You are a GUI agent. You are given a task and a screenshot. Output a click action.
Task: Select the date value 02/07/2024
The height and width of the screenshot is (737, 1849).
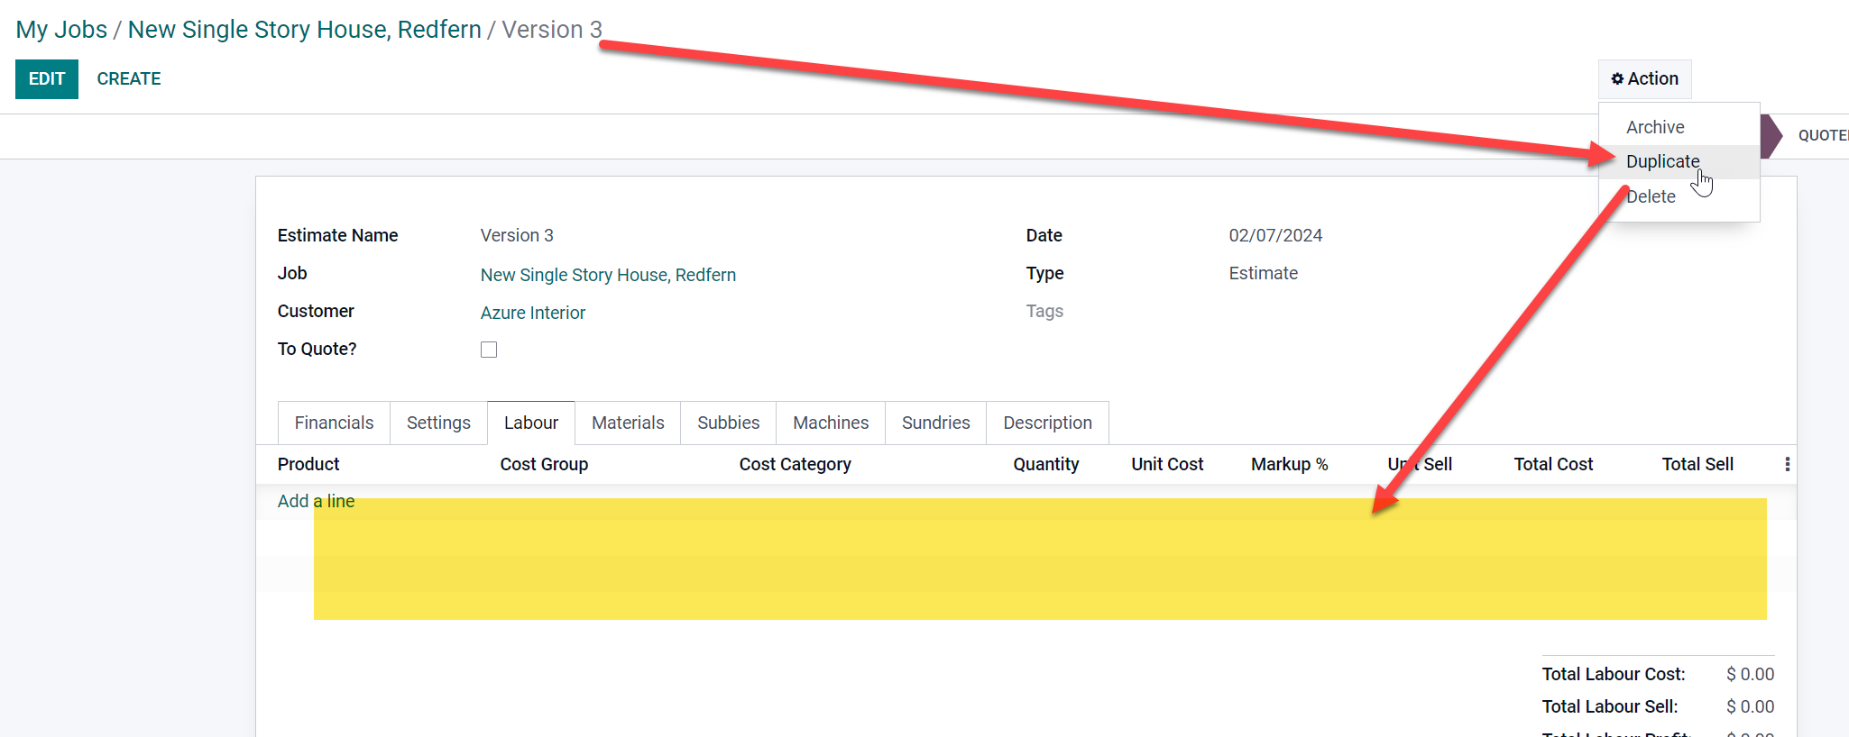click(x=1275, y=235)
